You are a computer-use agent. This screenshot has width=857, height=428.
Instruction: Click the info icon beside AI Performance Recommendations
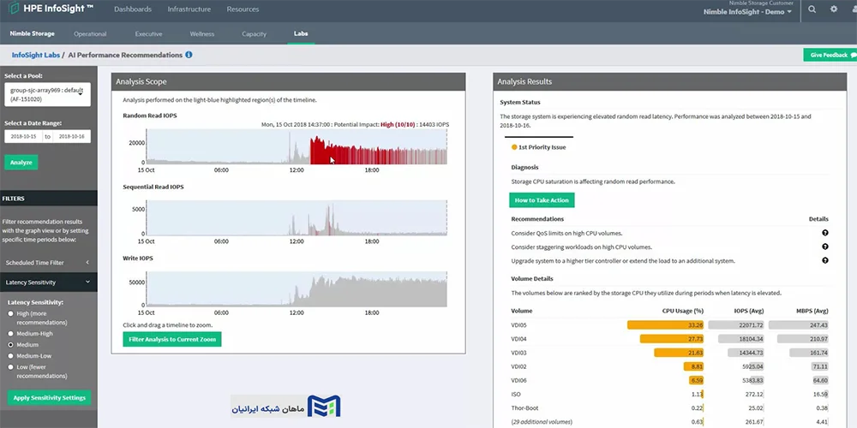189,55
